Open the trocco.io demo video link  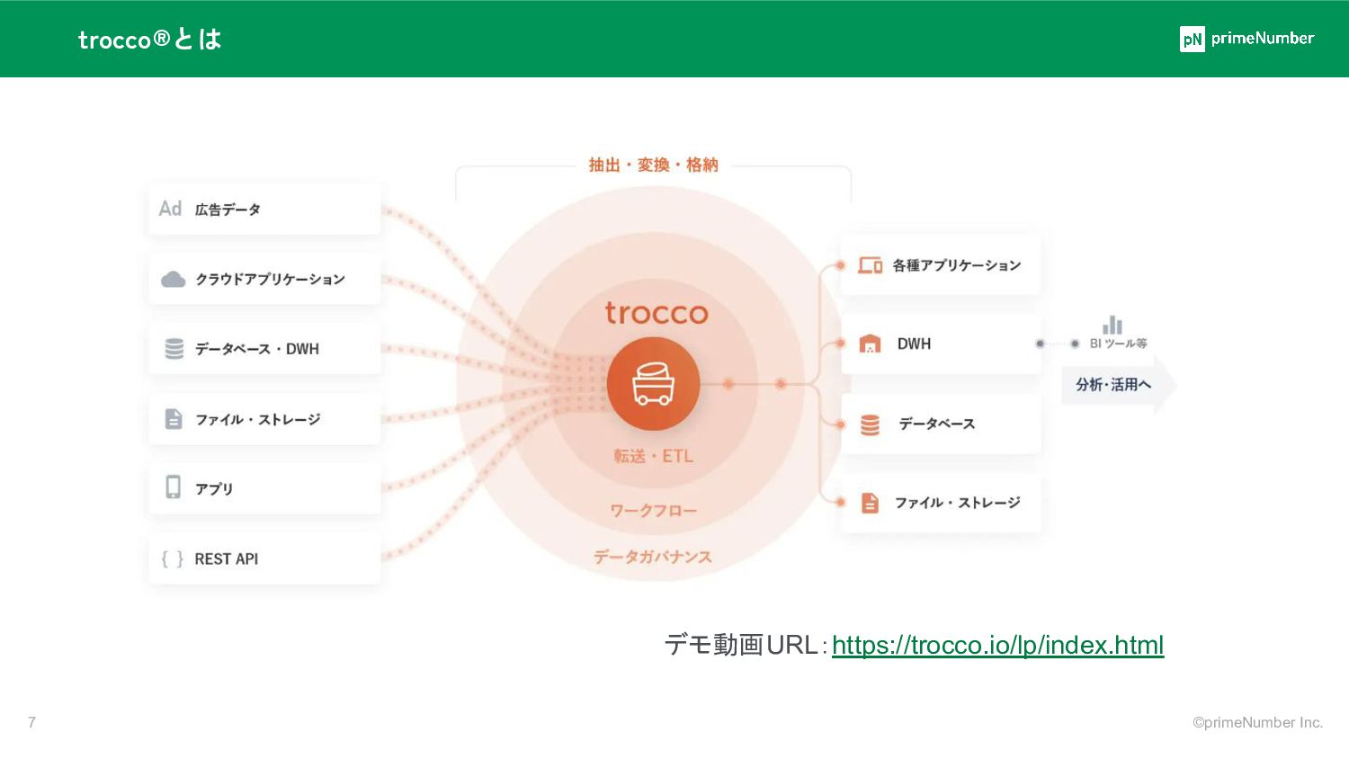click(997, 645)
